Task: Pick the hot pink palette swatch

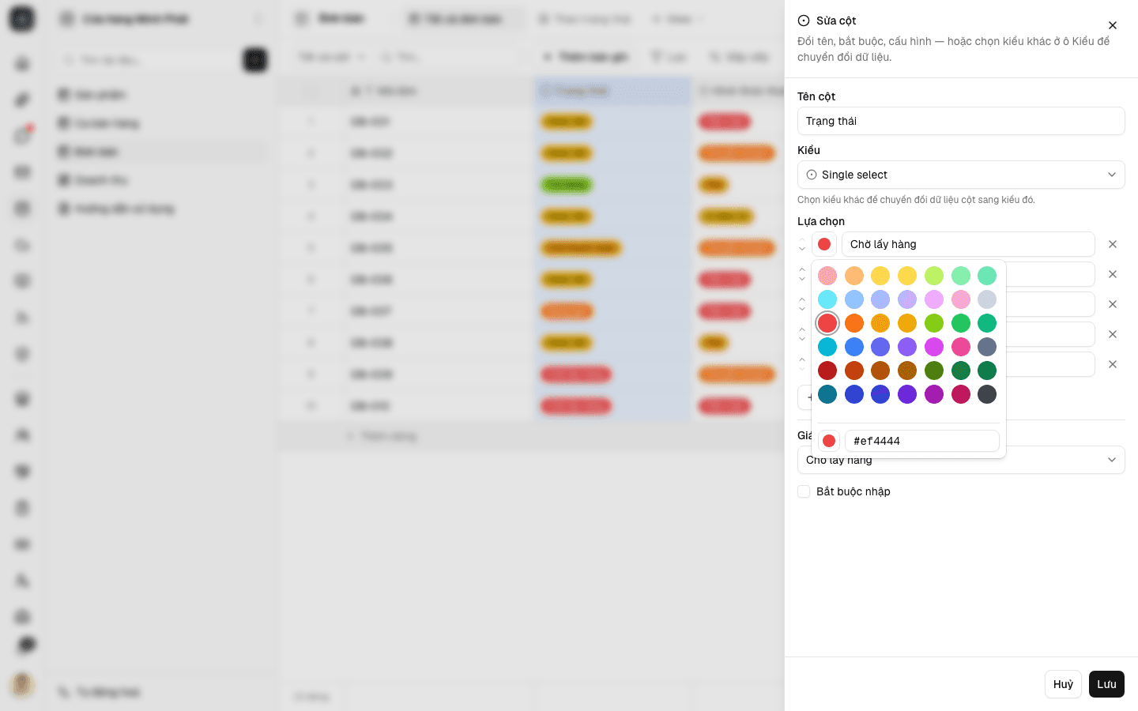Action: (961, 347)
